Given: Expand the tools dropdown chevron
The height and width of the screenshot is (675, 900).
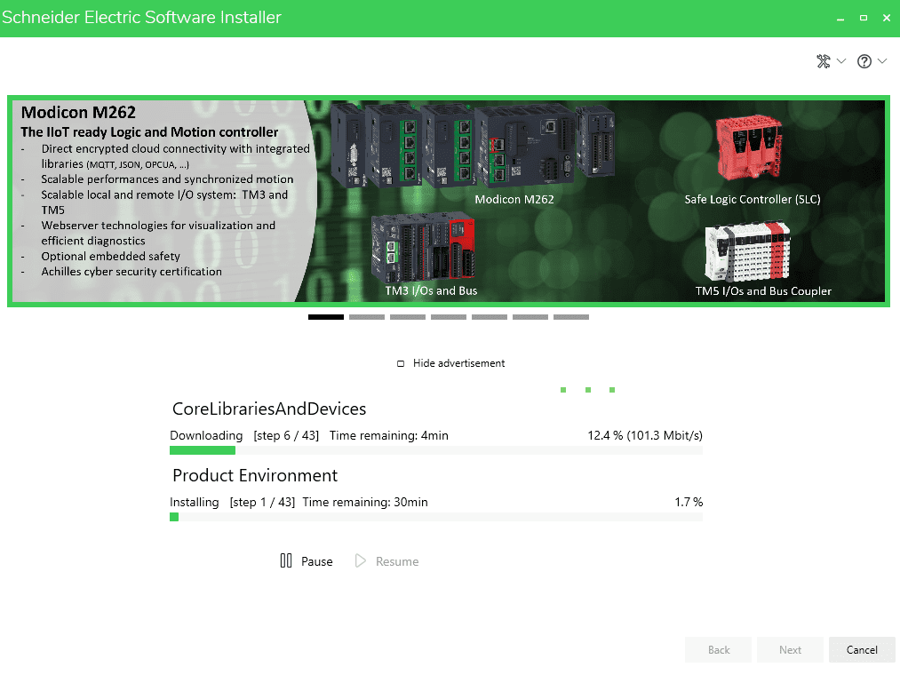Looking at the screenshot, I should click(x=841, y=61).
